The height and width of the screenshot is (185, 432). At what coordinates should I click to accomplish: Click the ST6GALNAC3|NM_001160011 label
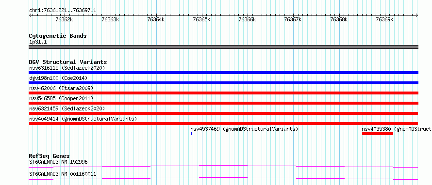(x=63, y=174)
